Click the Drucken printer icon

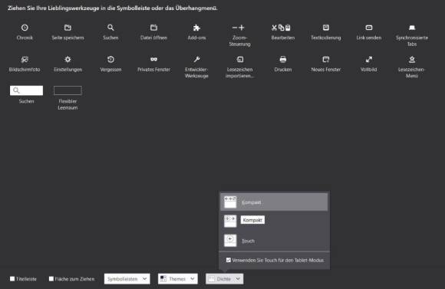283,59
